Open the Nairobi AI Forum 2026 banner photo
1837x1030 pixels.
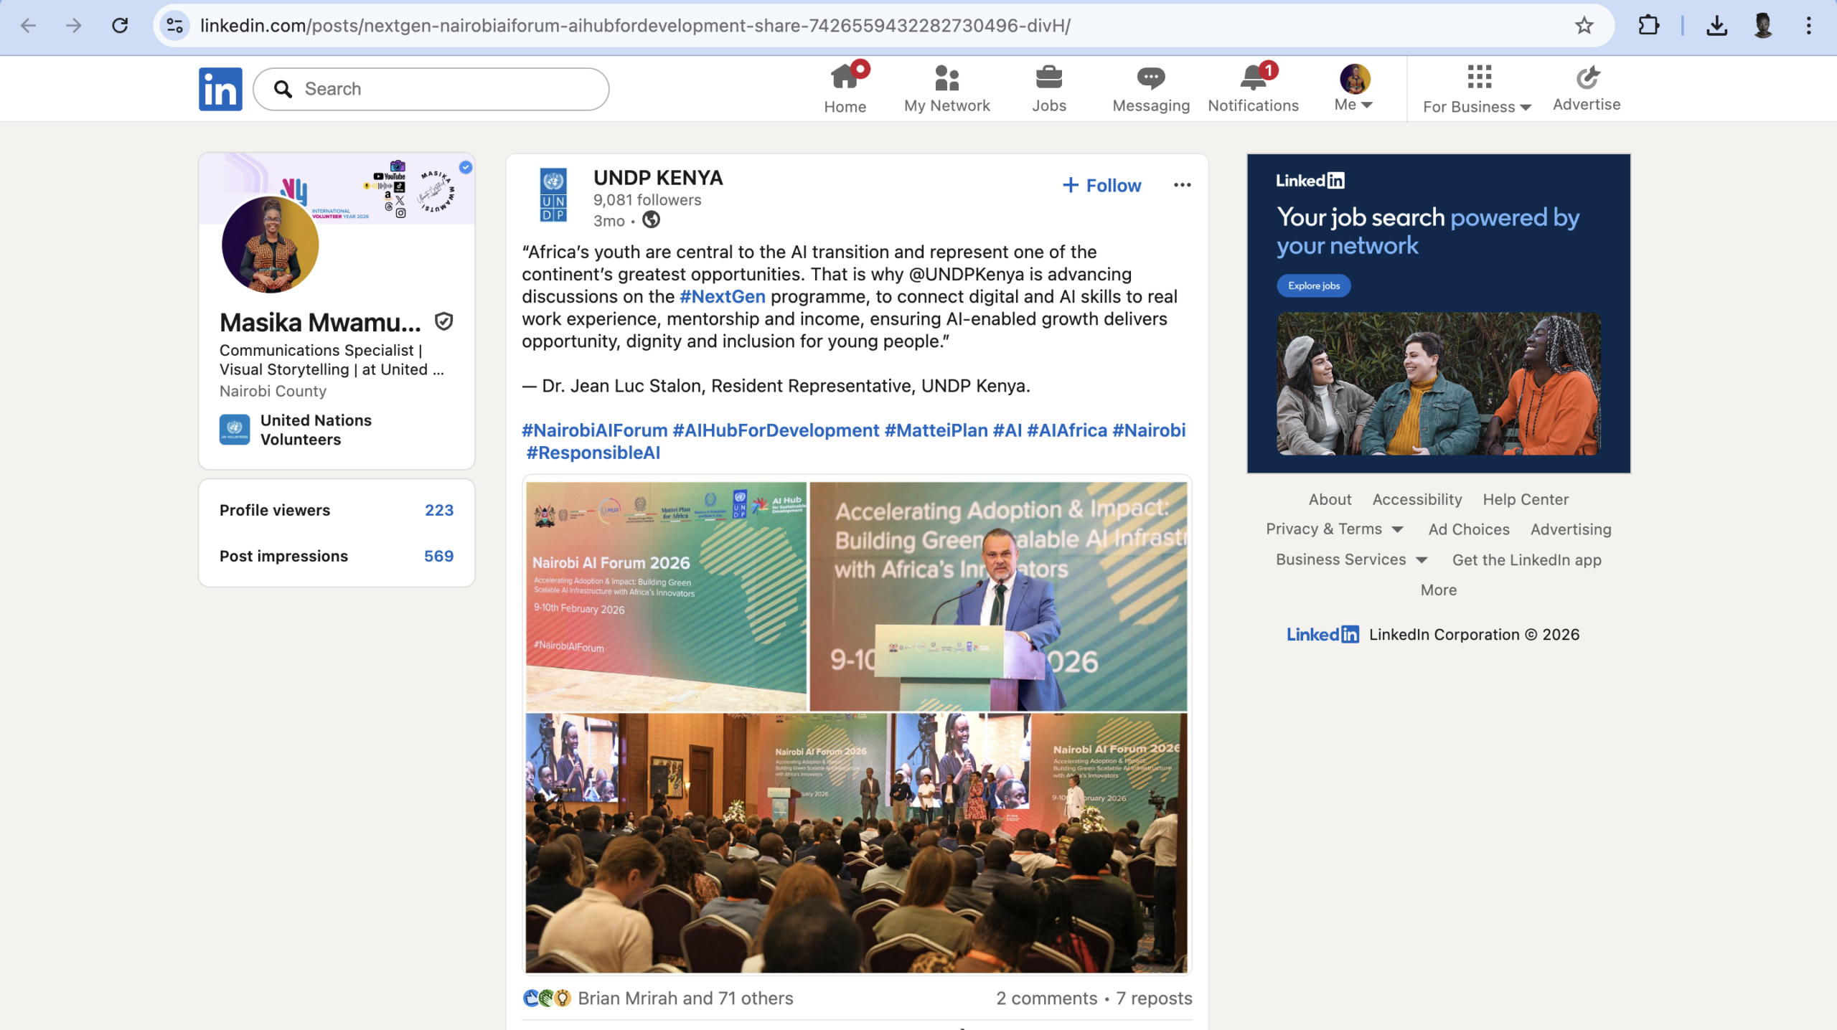coord(666,596)
